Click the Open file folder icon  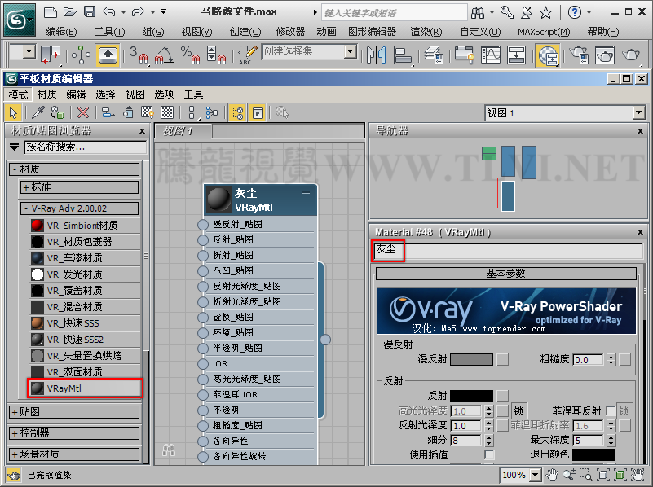pyautogui.click(x=69, y=12)
